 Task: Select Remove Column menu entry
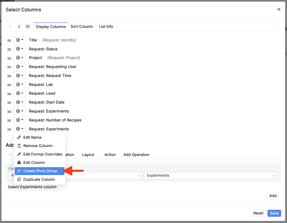38,146
